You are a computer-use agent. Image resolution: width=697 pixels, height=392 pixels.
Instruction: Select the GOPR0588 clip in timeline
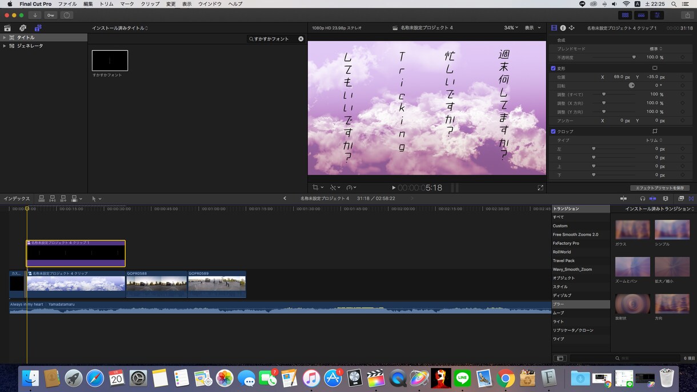(157, 284)
